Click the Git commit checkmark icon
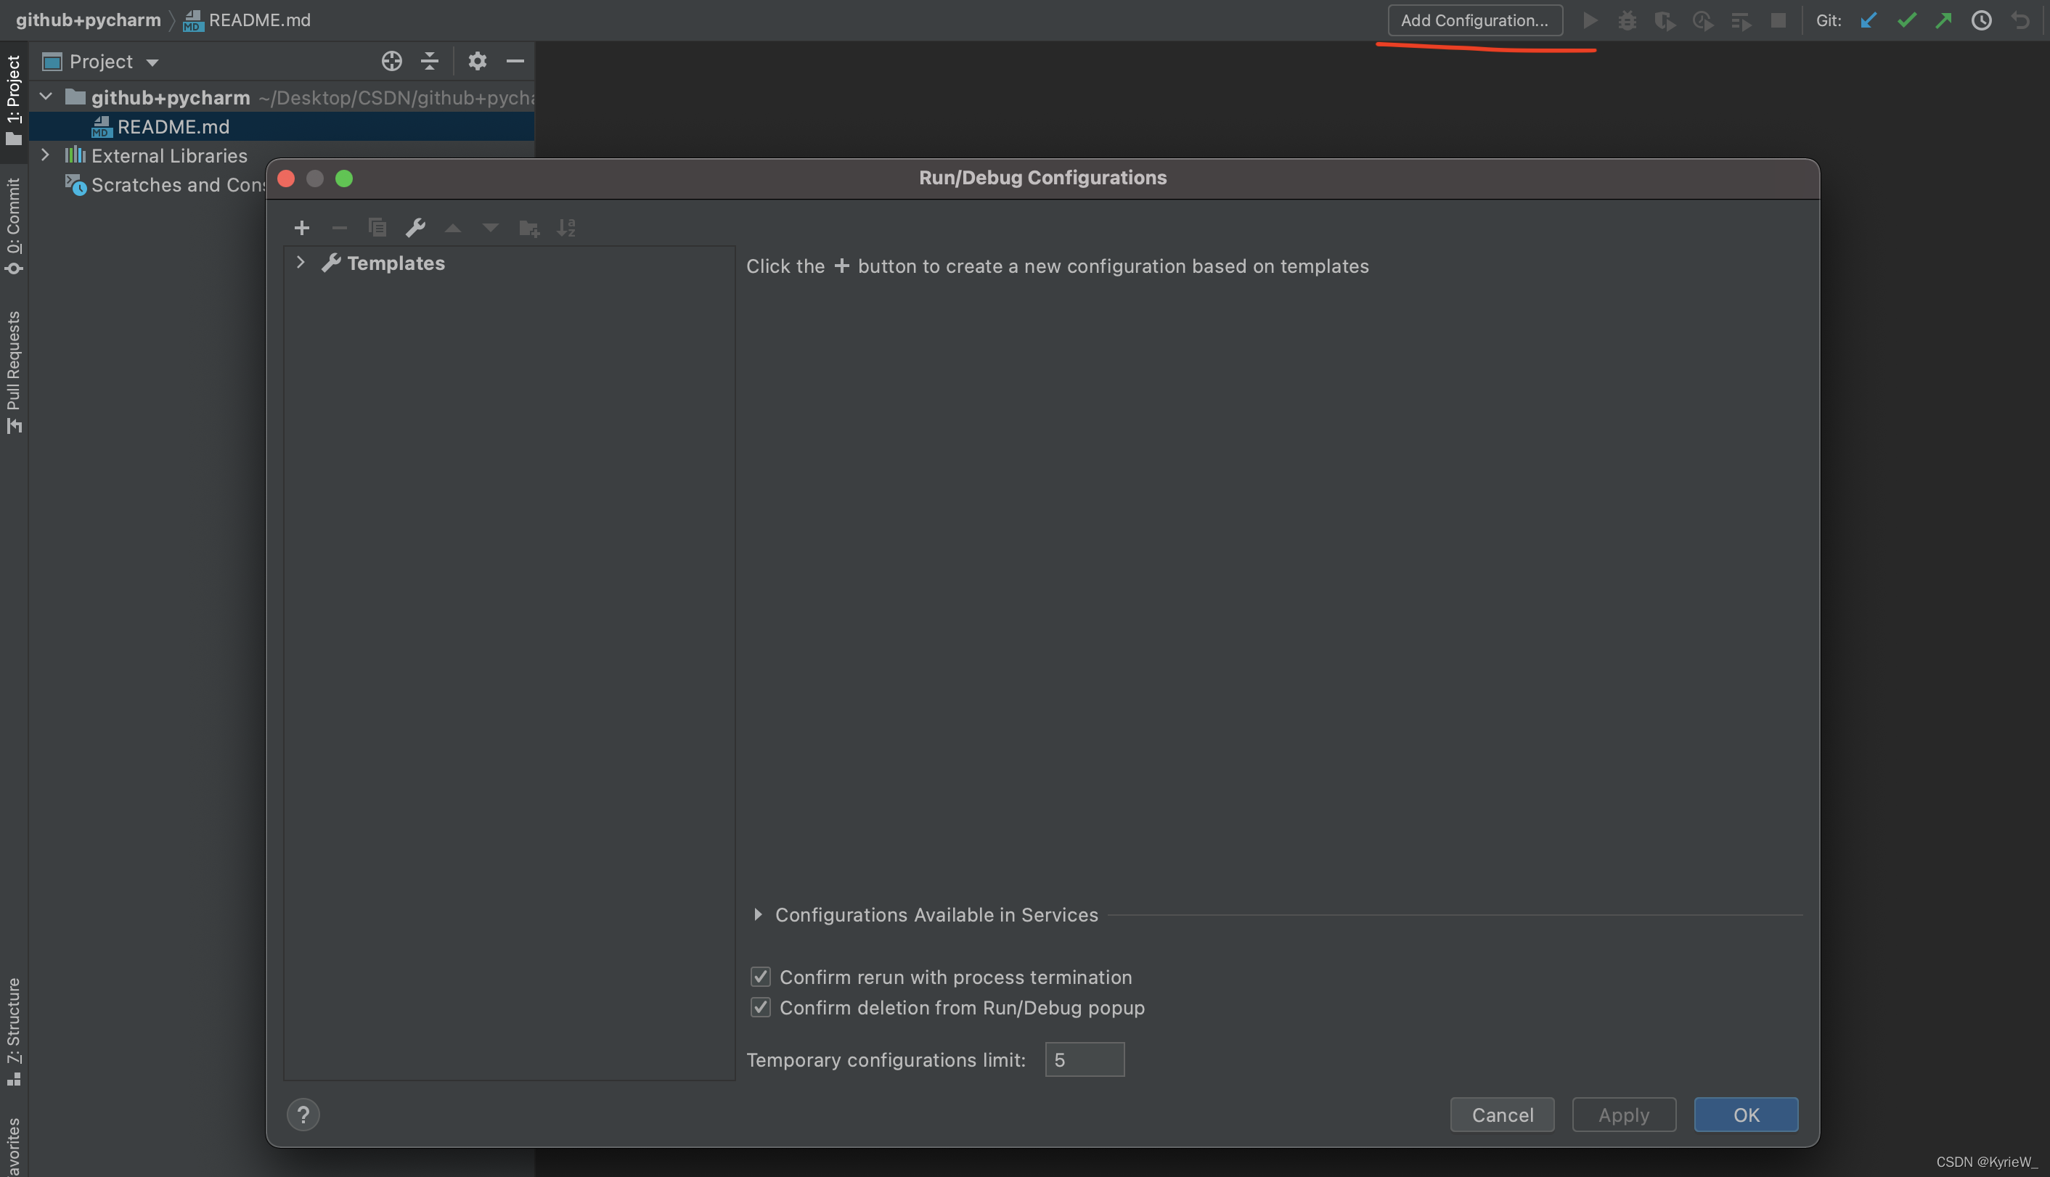The width and height of the screenshot is (2050, 1177). (x=1906, y=20)
